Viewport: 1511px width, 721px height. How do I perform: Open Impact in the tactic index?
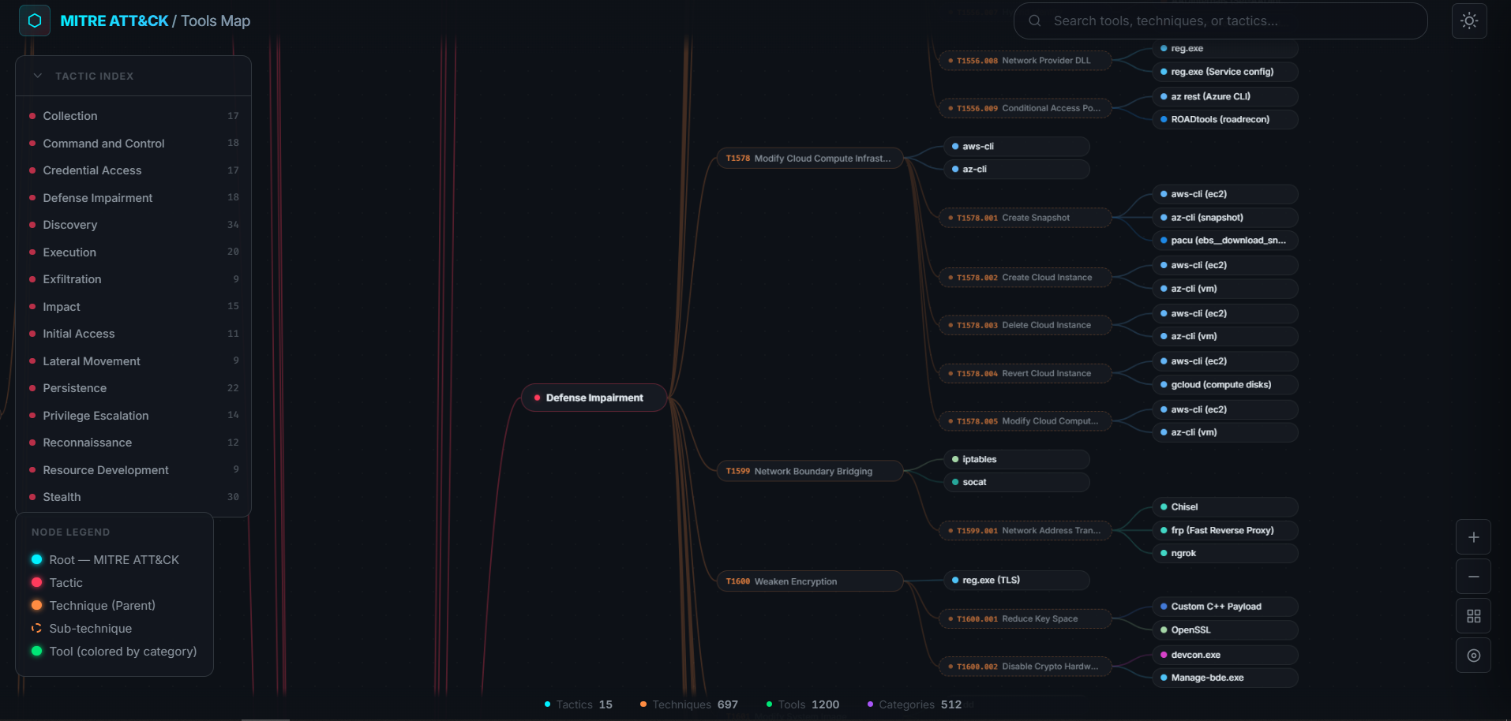click(x=133, y=307)
